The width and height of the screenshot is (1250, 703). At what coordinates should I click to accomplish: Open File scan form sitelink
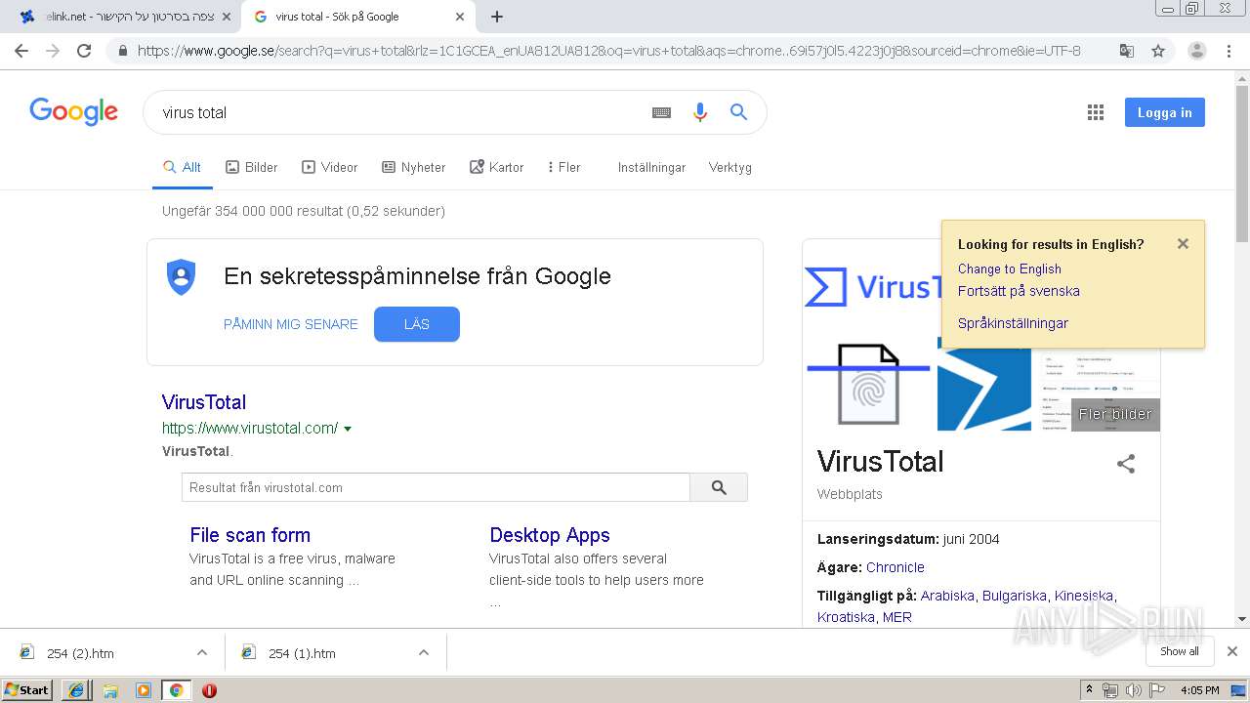click(250, 535)
